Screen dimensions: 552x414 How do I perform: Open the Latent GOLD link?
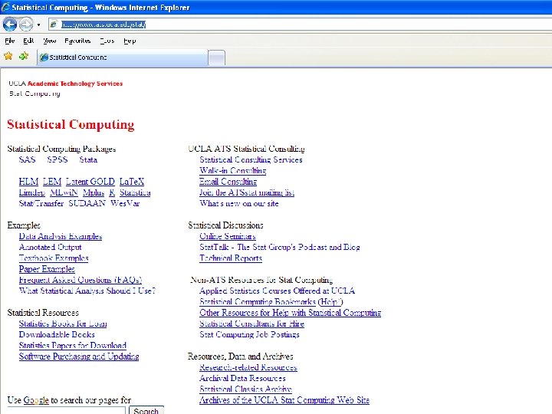tap(90, 182)
